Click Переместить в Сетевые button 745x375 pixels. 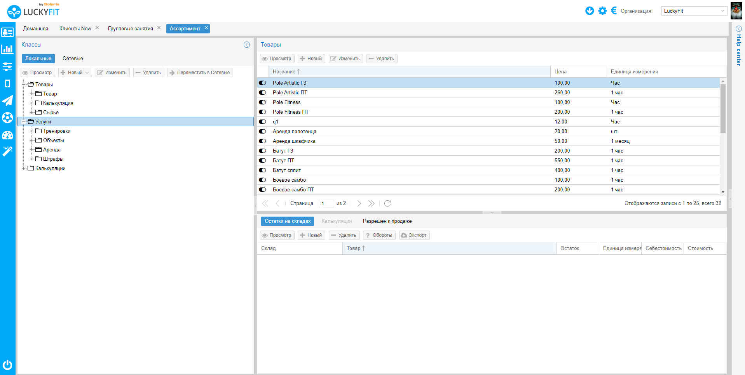[200, 73]
